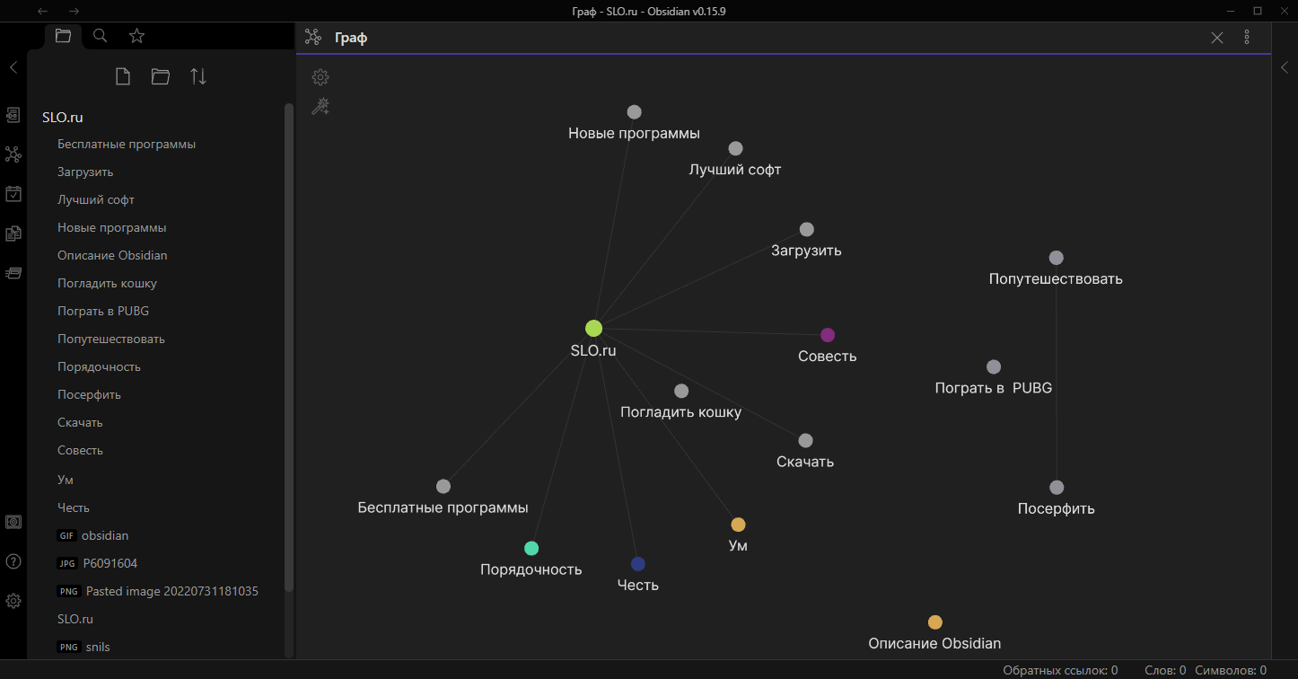Image resolution: width=1298 pixels, height=679 pixels.
Task: Select the purple Совесть graph node
Action: [828, 335]
